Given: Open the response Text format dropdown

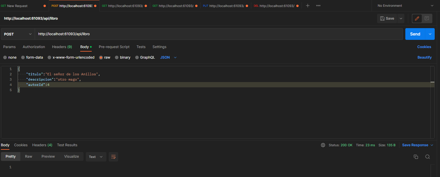Looking at the screenshot, I should (x=96, y=157).
